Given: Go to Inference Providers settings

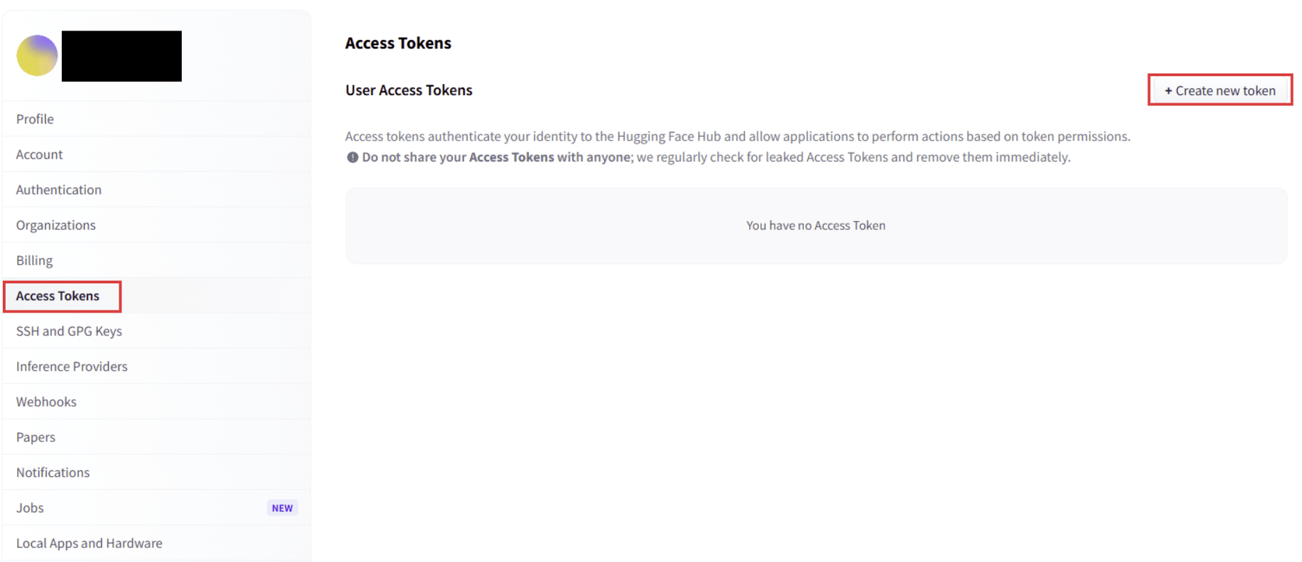Looking at the screenshot, I should click(72, 367).
